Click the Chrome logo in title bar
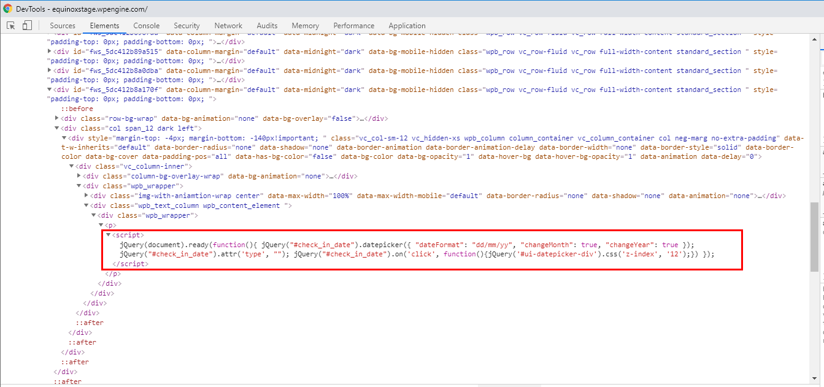 (x=8, y=9)
